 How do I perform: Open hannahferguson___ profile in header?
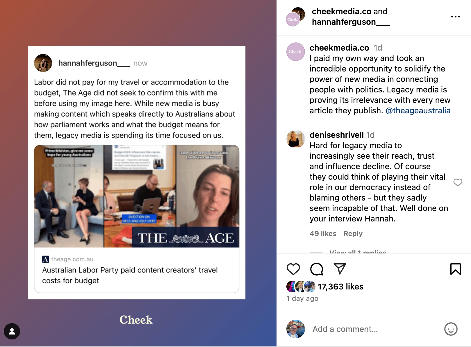[x=351, y=22]
